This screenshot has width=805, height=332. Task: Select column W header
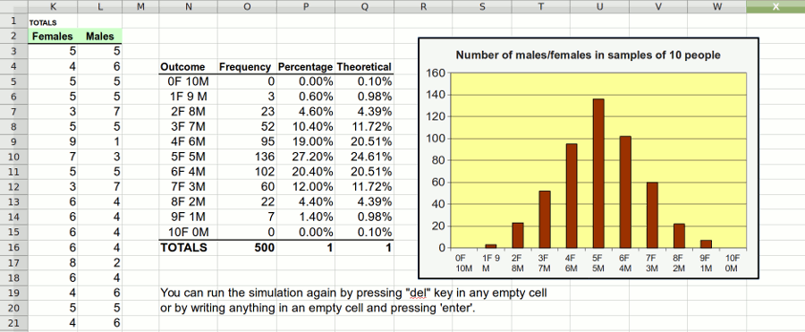pyautogui.click(x=717, y=6)
